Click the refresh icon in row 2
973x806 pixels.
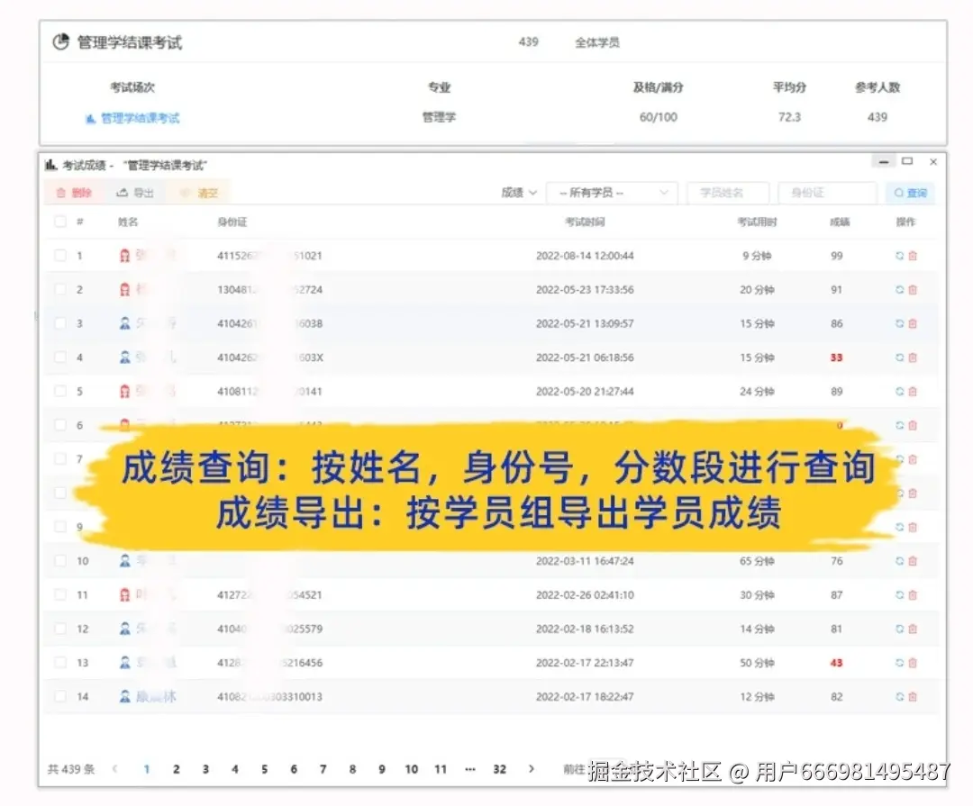tap(899, 290)
